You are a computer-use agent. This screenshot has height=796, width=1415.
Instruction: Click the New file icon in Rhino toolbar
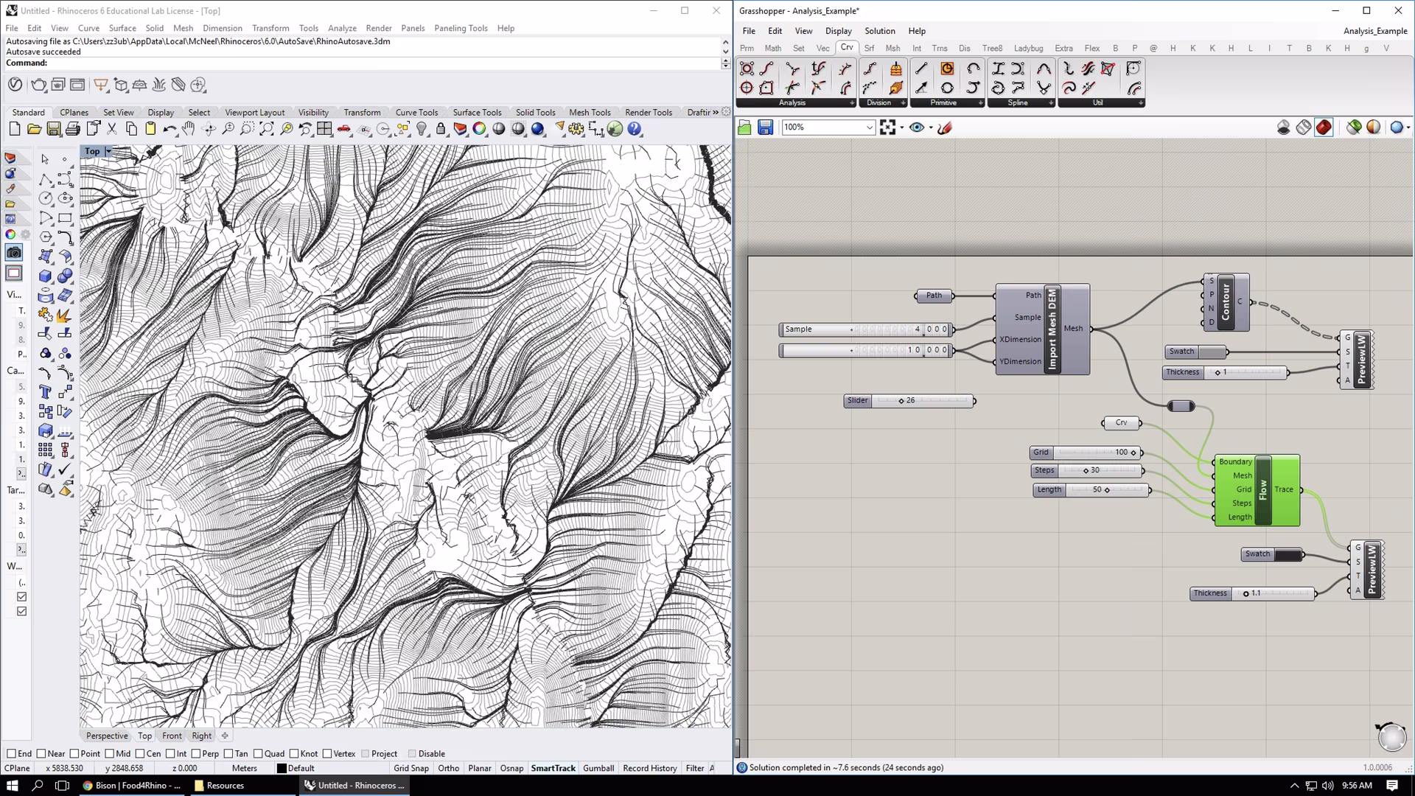(15, 129)
